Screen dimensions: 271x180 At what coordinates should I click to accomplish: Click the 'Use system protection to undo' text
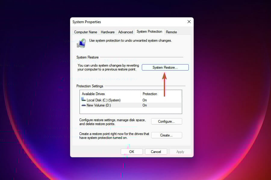click(130, 40)
